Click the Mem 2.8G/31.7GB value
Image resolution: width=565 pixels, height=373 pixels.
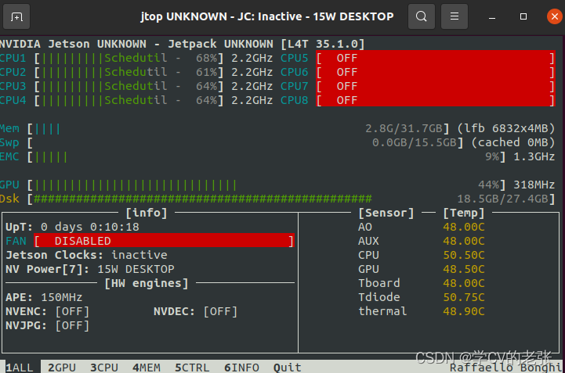click(x=404, y=128)
